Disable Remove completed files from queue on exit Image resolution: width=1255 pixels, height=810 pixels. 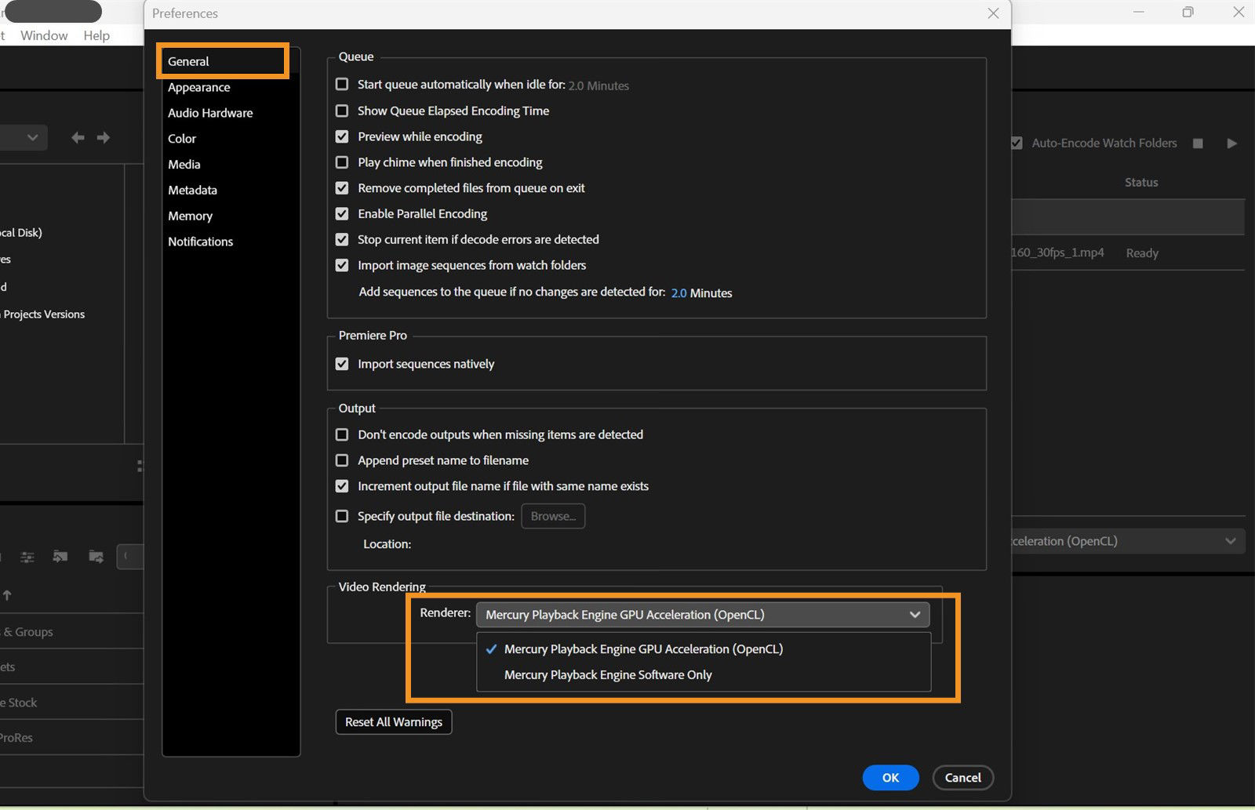pos(342,187)
